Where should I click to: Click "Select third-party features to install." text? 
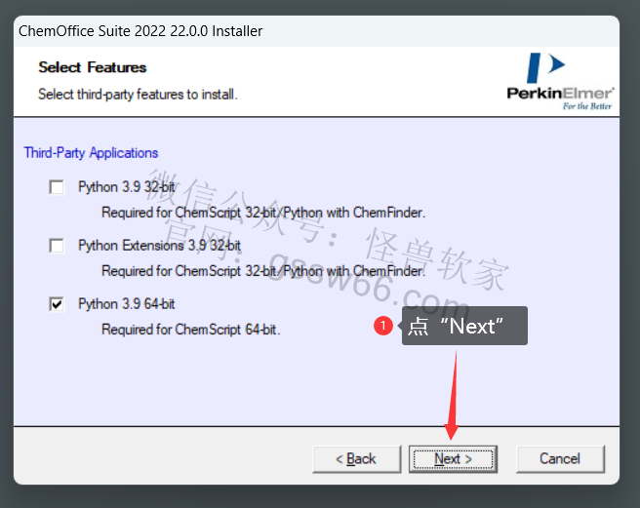click(138, 95)
